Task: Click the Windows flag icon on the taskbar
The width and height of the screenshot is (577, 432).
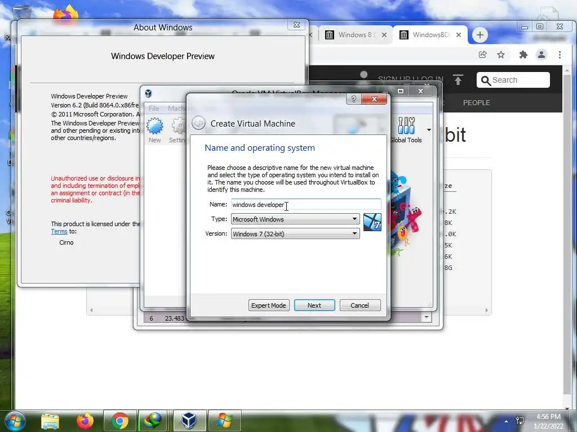Action: 224,421
